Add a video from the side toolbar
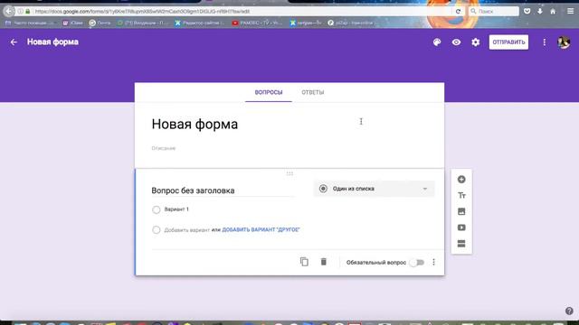 click(461, 227)
